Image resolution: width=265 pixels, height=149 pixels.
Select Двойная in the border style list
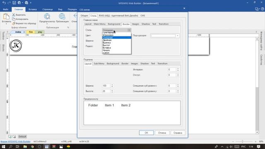117,40
